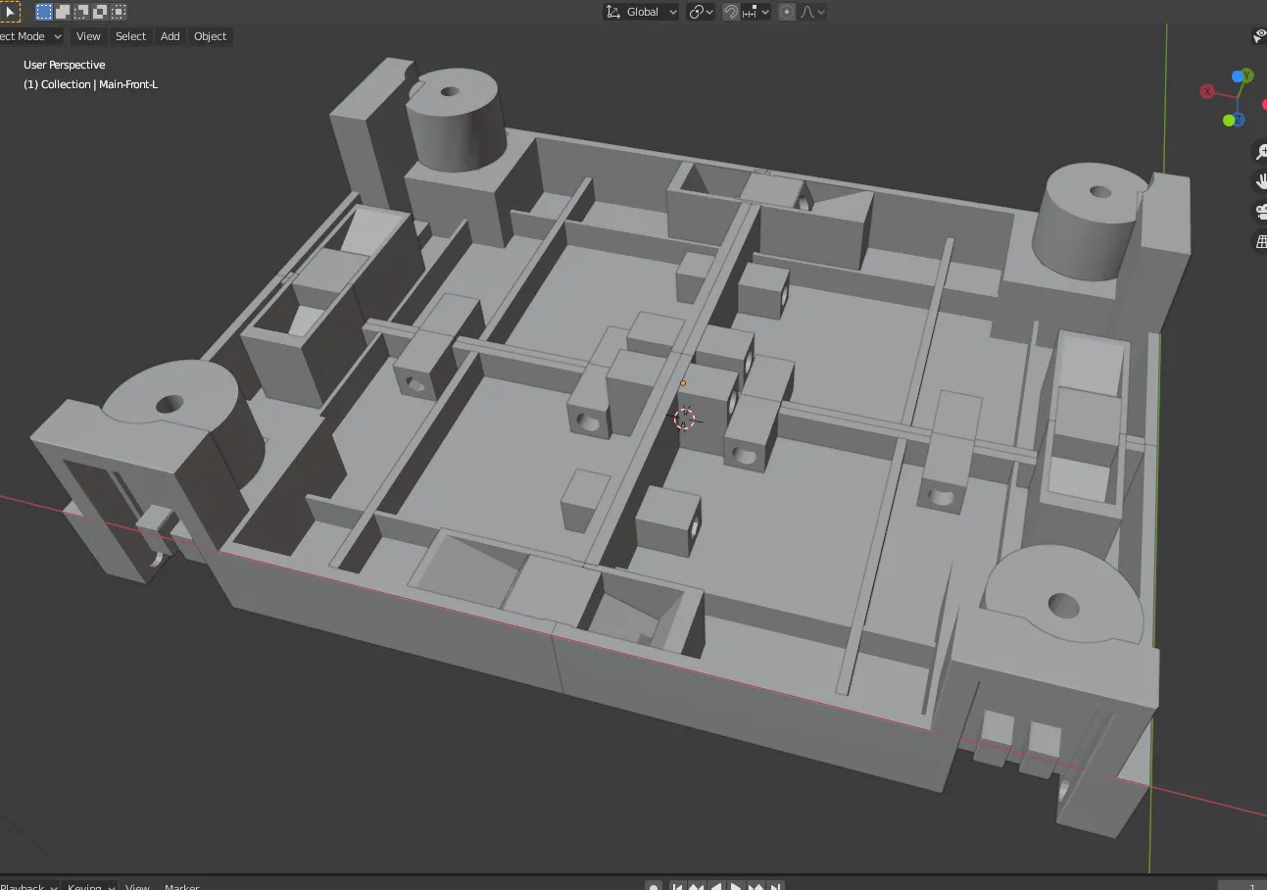This screenshot has width=1267, height=890.
Task: Open the Object menu
Action: click(x=210, y=36)
